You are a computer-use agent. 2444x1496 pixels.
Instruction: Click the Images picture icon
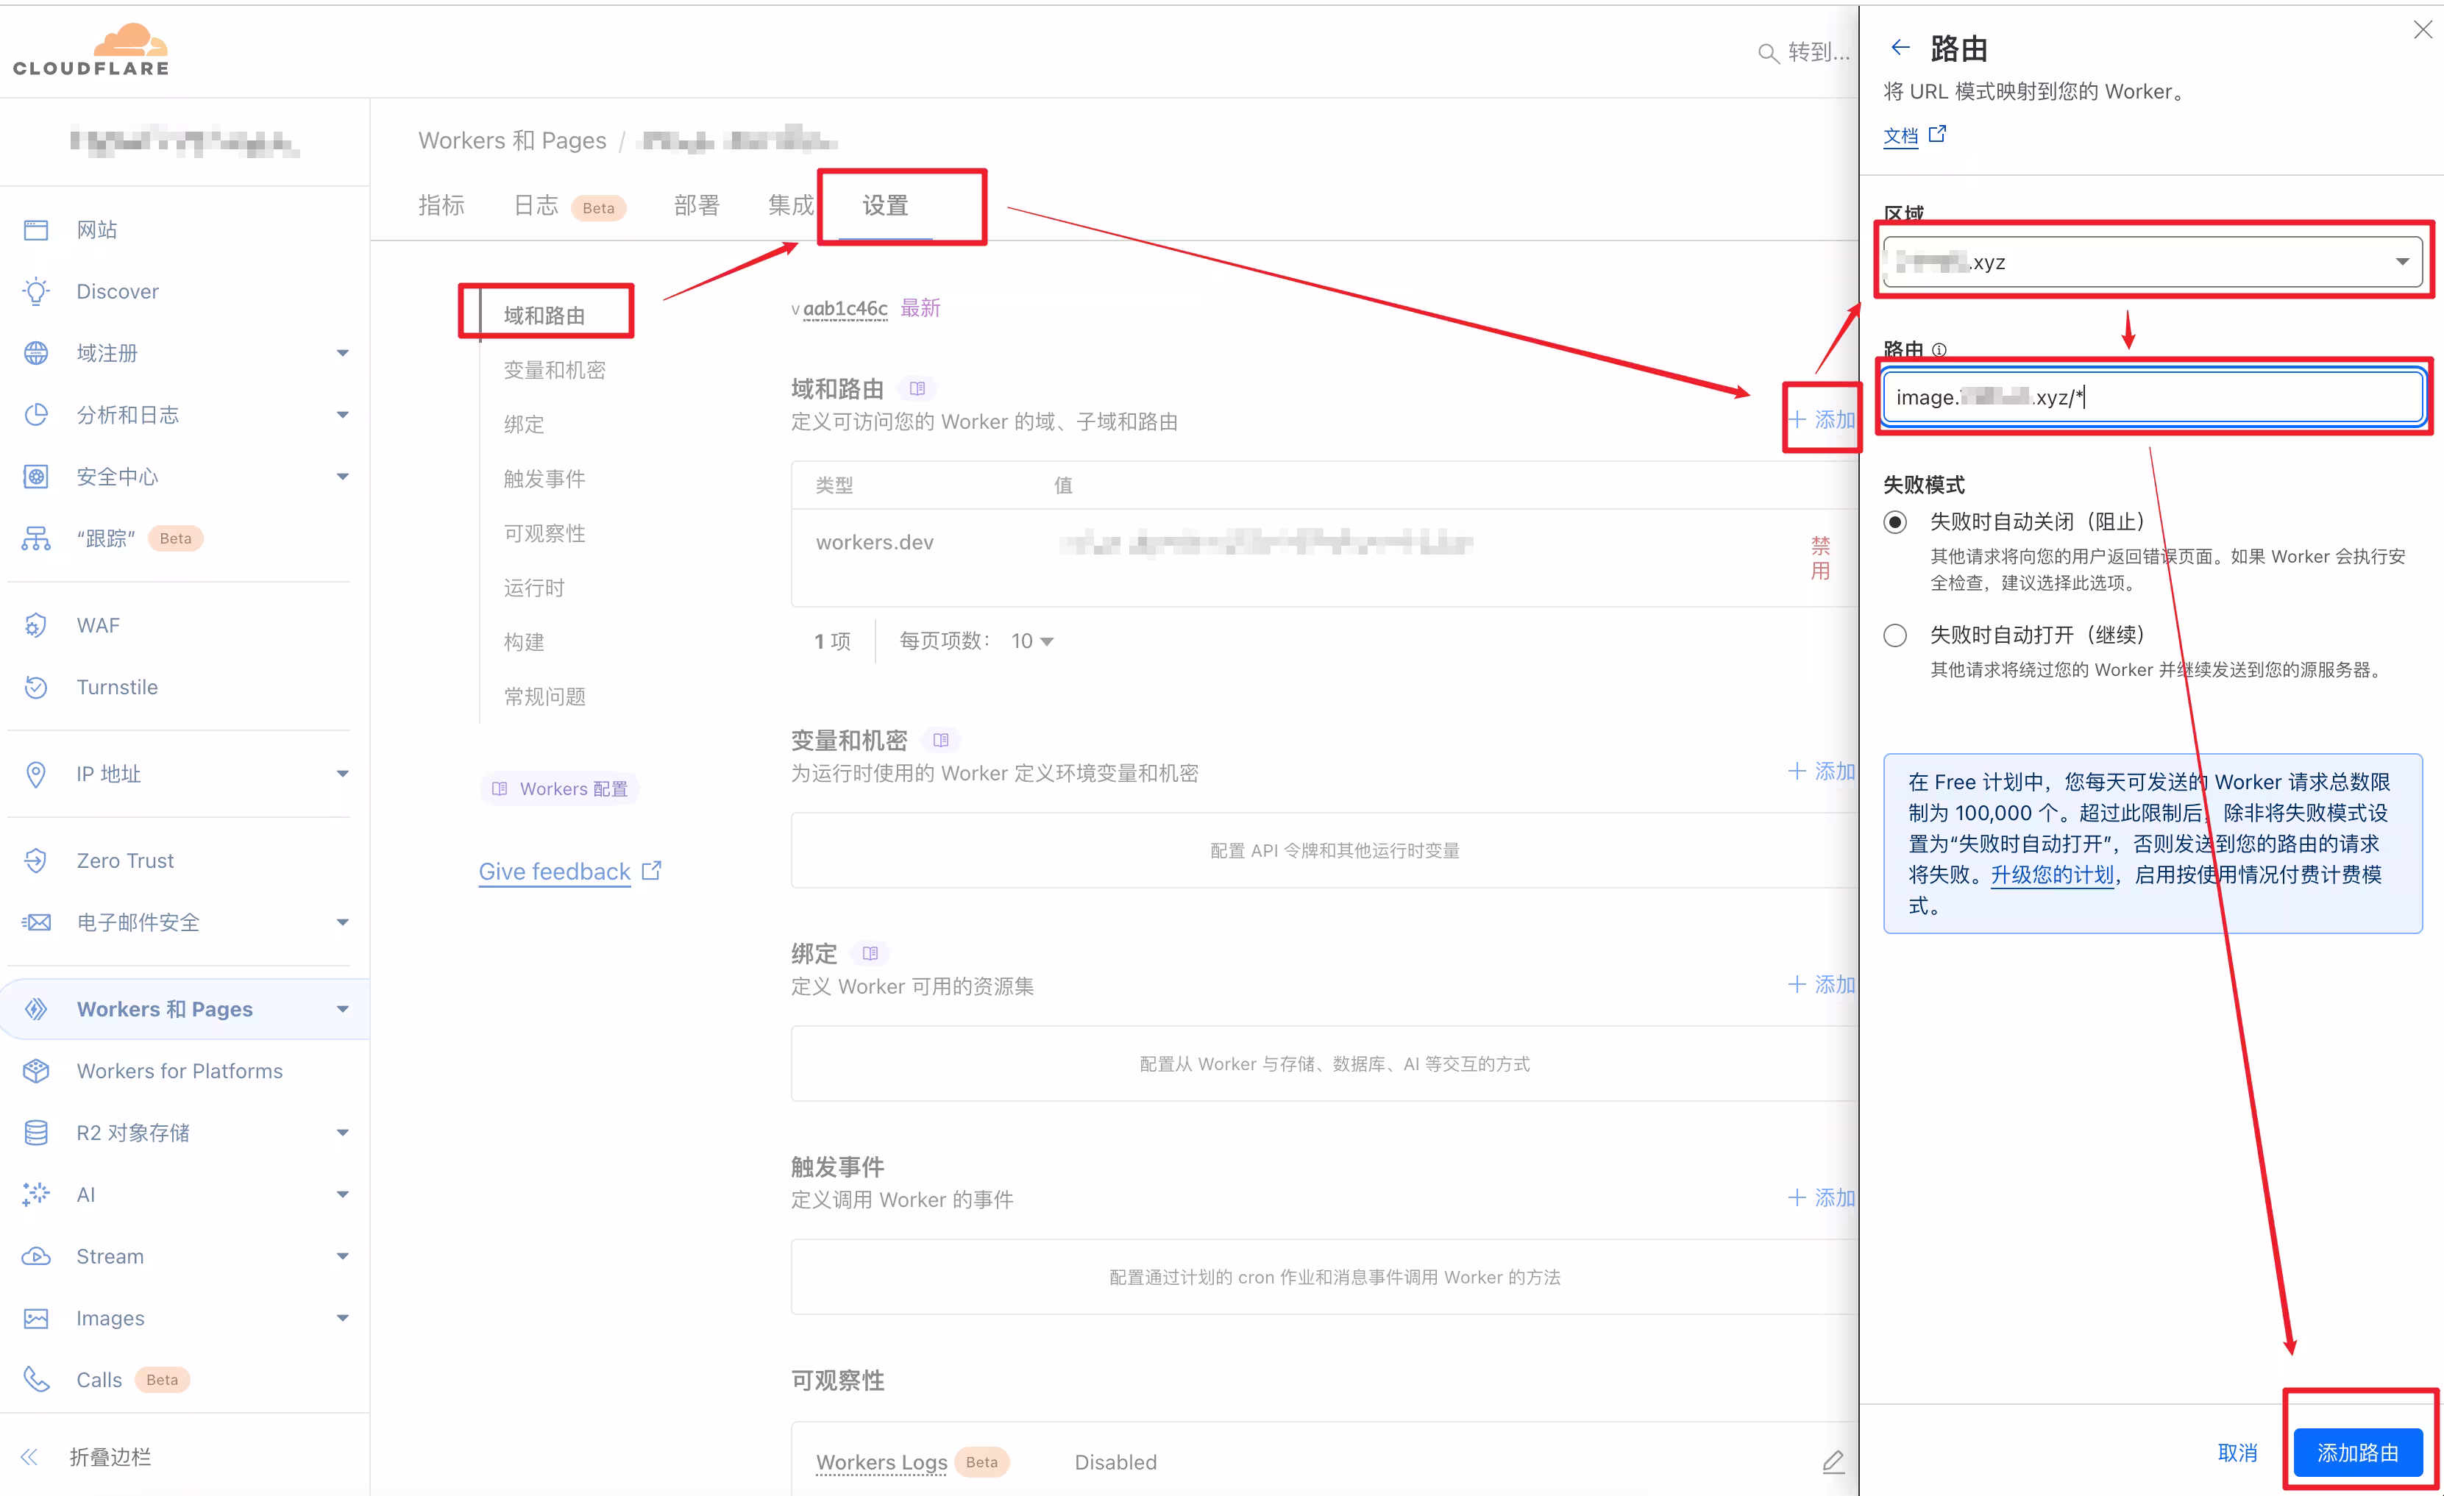[36, 1319]
